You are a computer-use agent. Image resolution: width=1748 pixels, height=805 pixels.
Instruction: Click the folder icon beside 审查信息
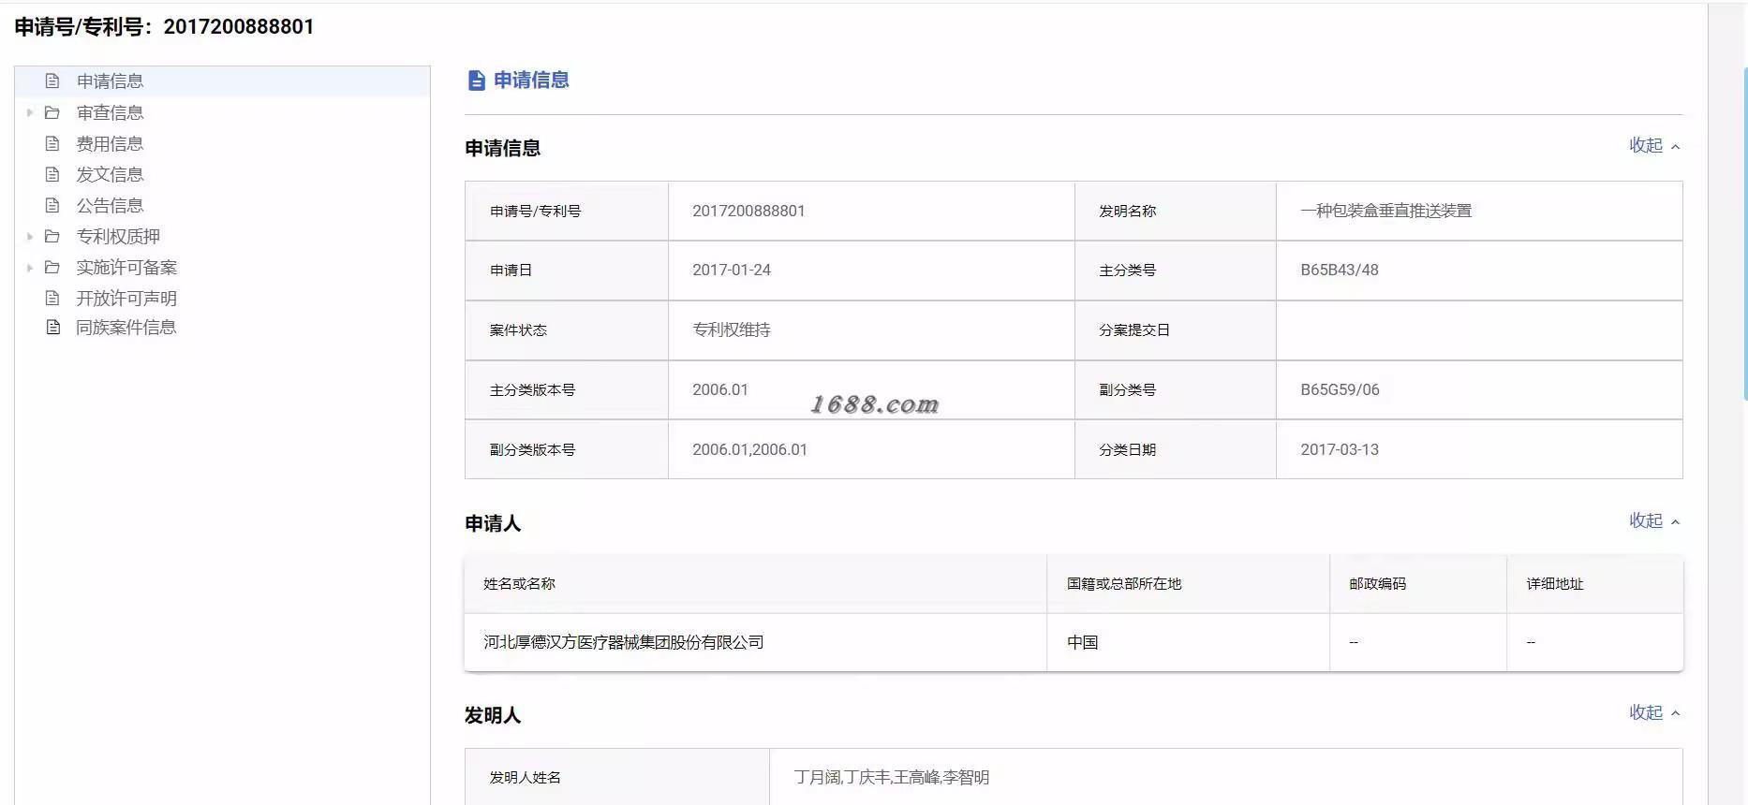coord(52,112)
